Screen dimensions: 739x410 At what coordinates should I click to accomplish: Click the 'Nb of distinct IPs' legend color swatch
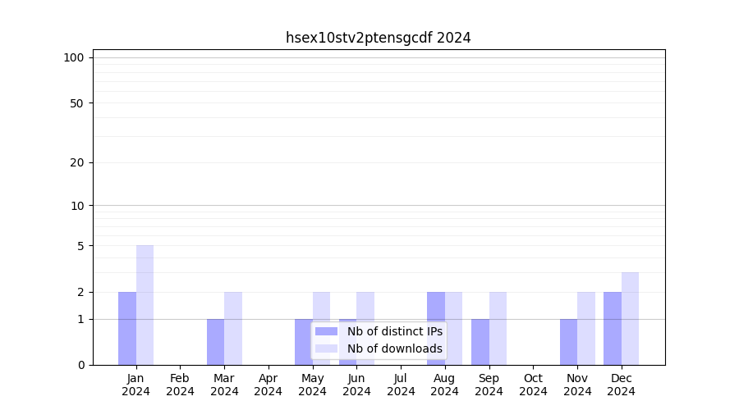(326, 331)
